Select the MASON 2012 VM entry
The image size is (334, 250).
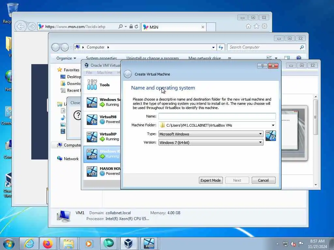pyautogui.click(x=102, y=171)
